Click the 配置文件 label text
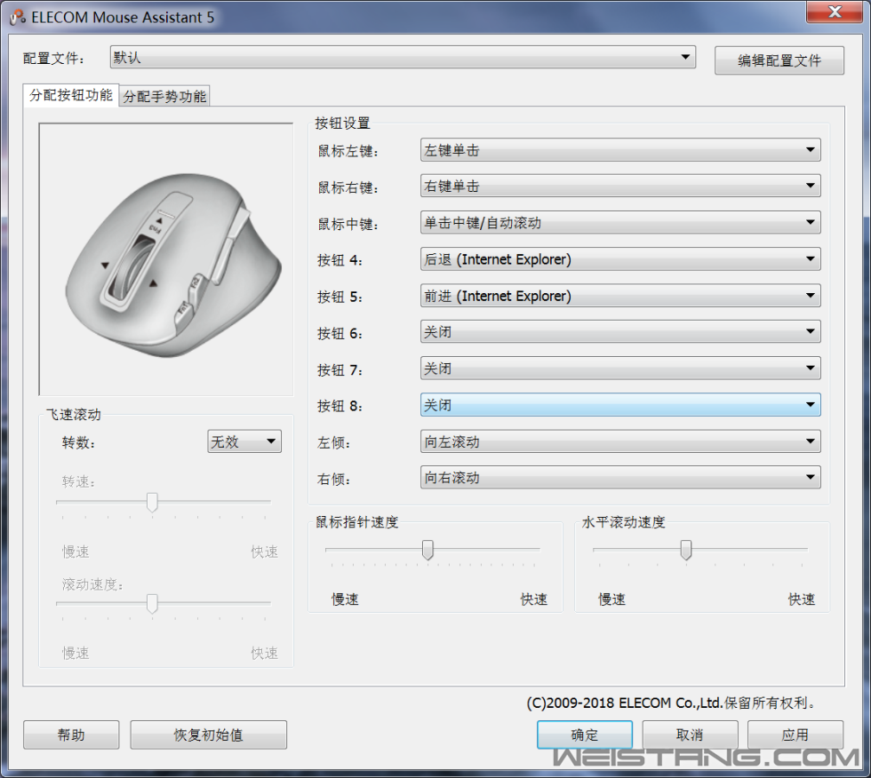The height and width of the screenshot is (778, 871). coord(53,59)
